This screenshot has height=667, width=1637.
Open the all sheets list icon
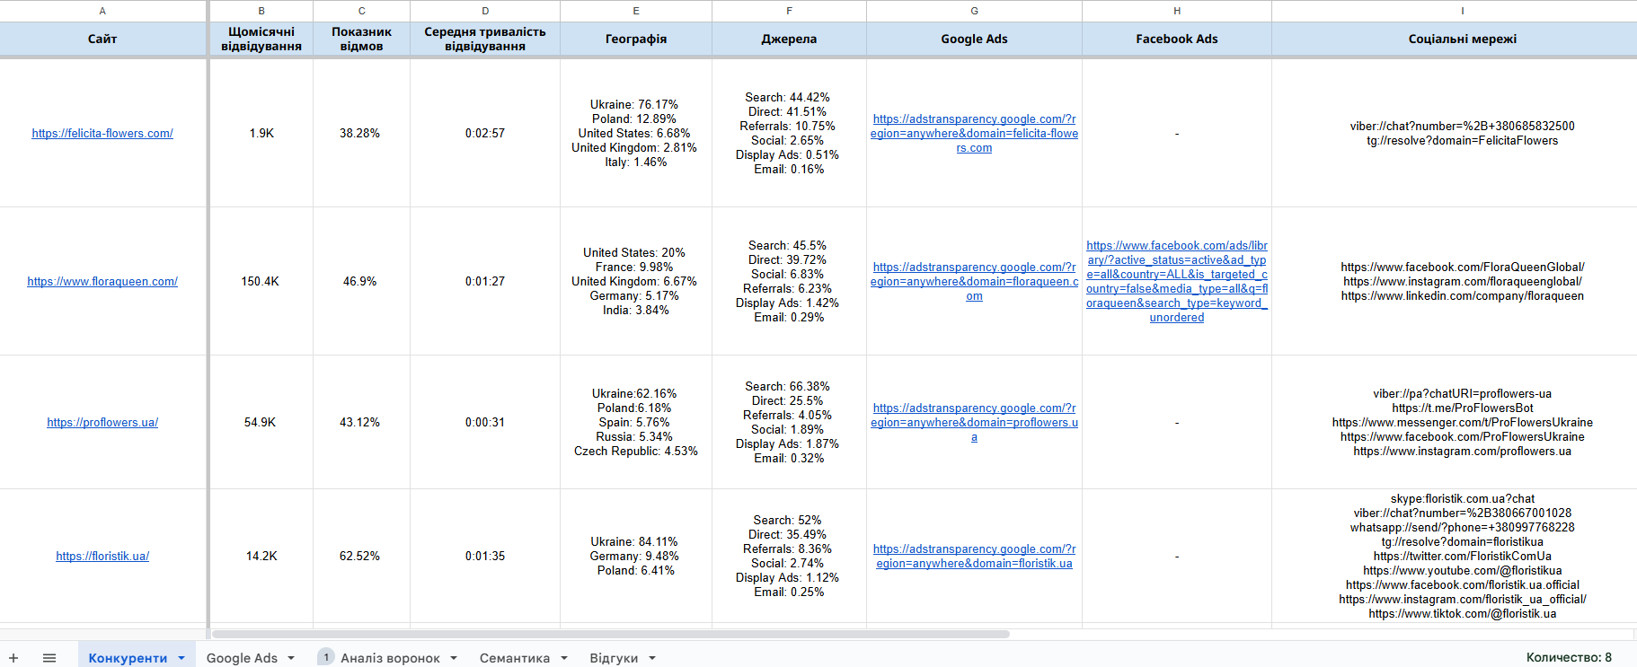click(49, 658)
